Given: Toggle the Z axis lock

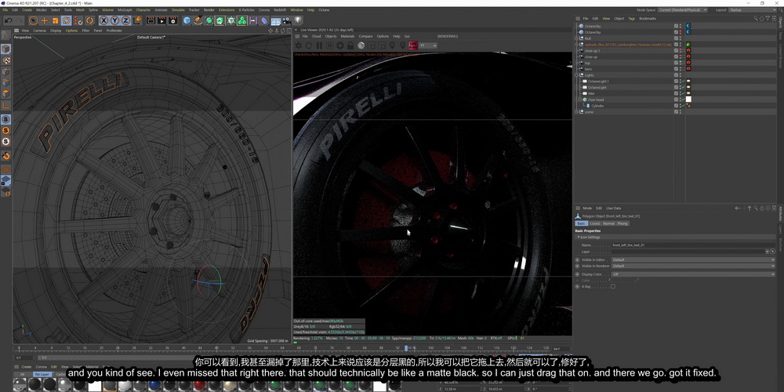Looking at the screenshot, I should click(125, 20).
